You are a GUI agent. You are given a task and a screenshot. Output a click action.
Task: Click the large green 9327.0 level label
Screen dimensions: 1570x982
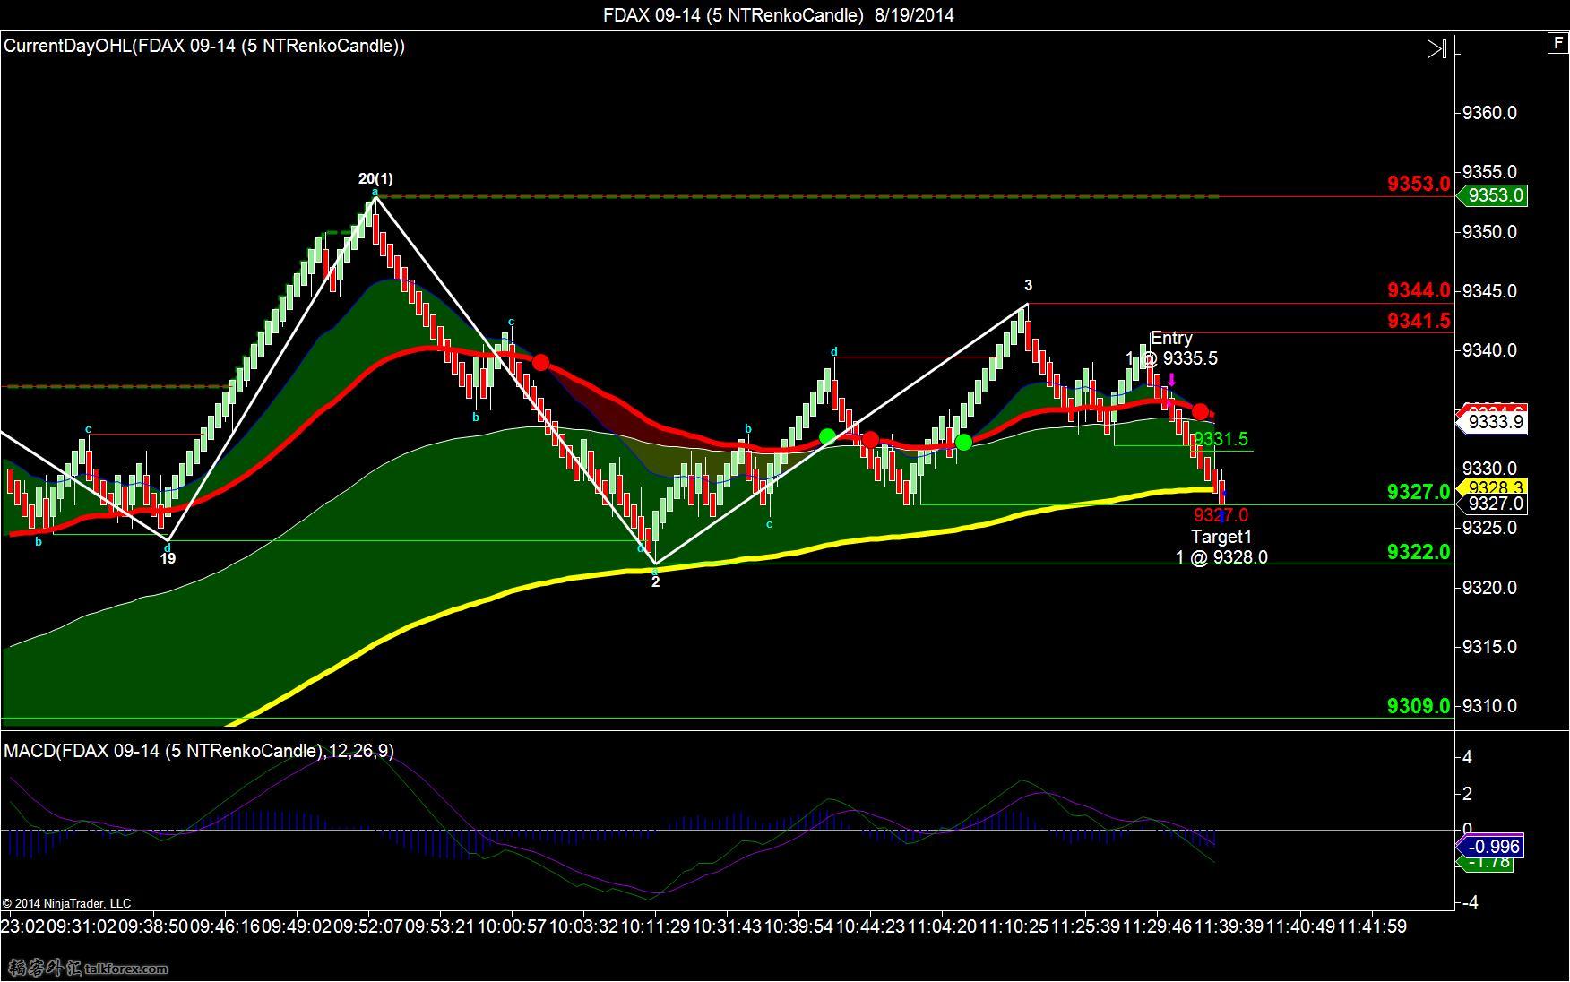pyautogui.click(x=1419, y=492)
